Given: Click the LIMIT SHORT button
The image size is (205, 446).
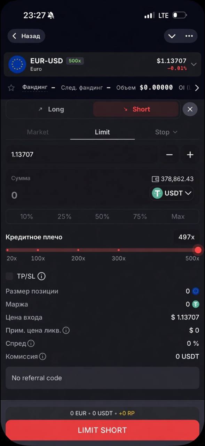Looking at the screenshot, I should click(x=102, y=430).
